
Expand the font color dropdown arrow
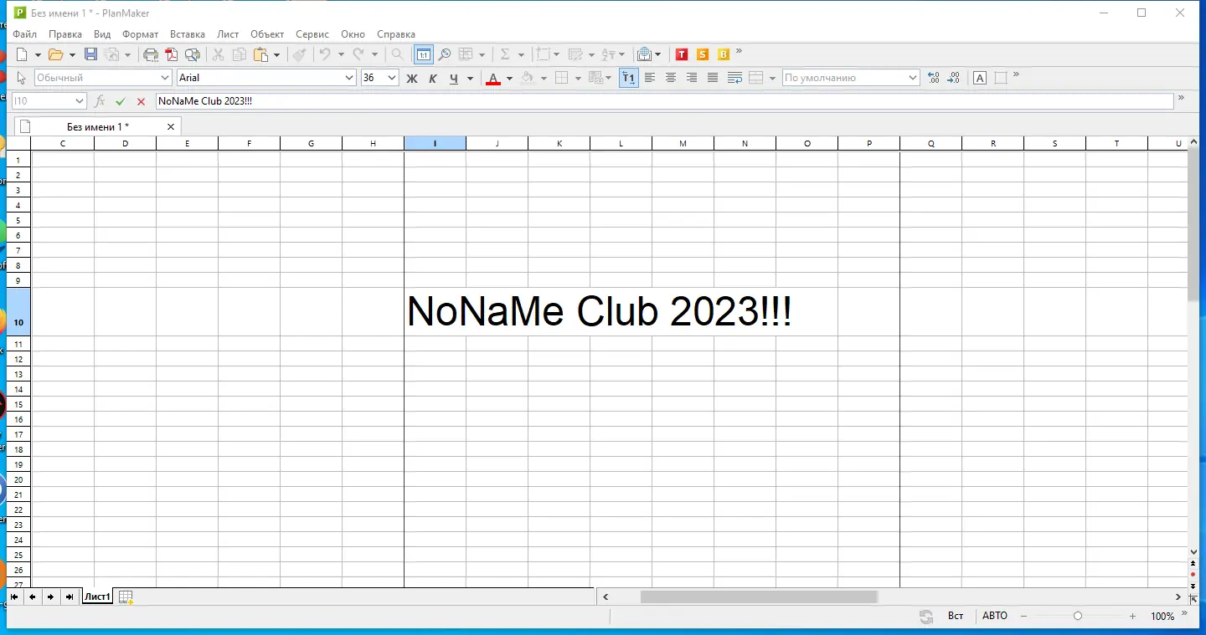509,79
